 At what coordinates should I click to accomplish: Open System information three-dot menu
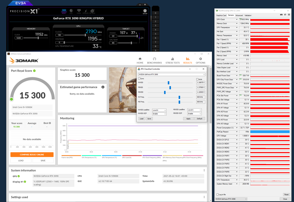[x=204, y=170]
